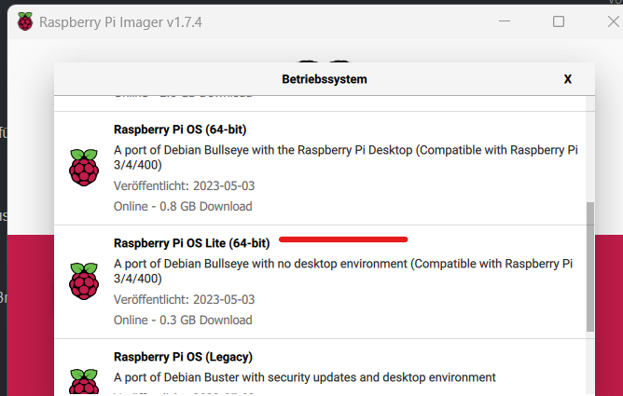Click the raspberry icon beside Raspberry Pi OS (64-bit)
Image resolution: width=623 pixels, height=396 pixels.
click(84, 167)
